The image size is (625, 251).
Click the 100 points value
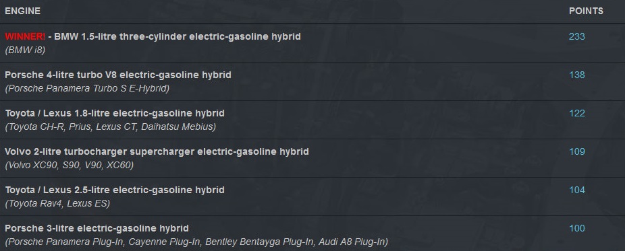pyautogui.click(x=577, y=229)
